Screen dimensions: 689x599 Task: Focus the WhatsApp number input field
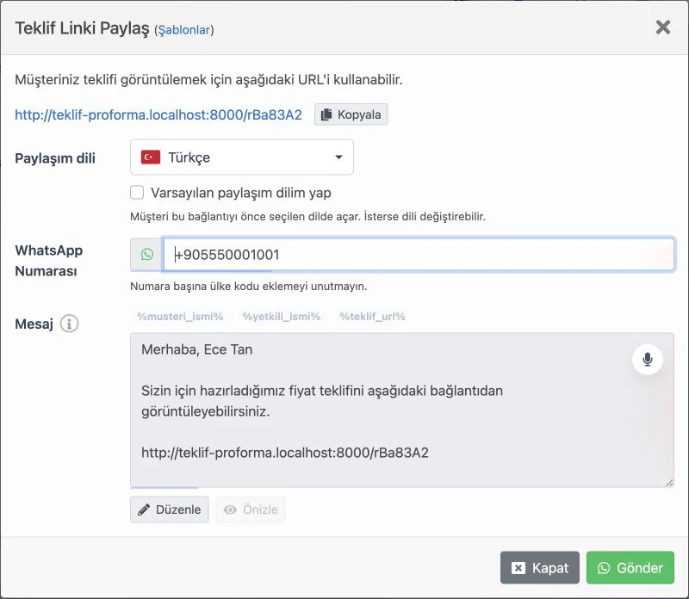[x=419, y=254]
